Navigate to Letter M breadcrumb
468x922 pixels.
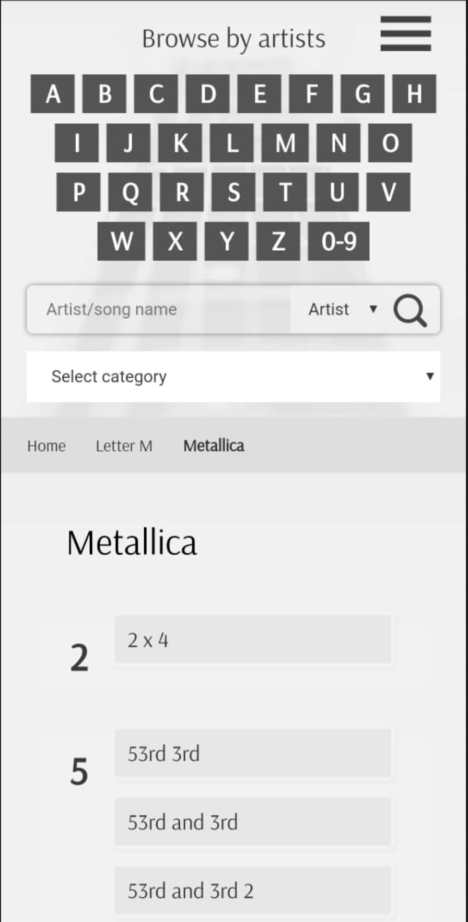(124, 446)
